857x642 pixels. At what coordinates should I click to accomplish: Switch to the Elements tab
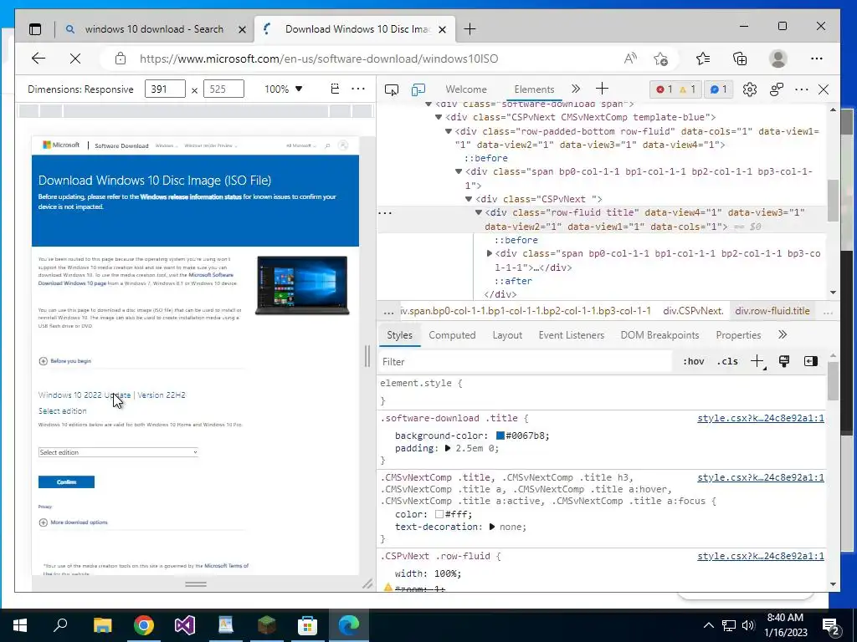[x=534, y=89]
